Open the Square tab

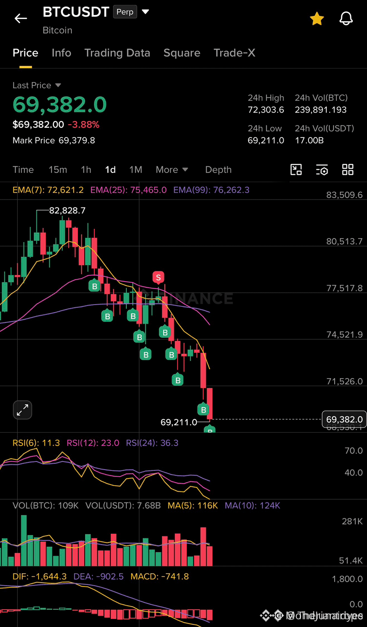pos(182,53)
